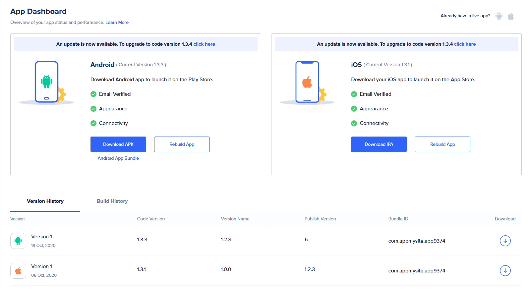Click the 'Version' column header
This screenshot has width=530, height=289.
tap(18, 219)
